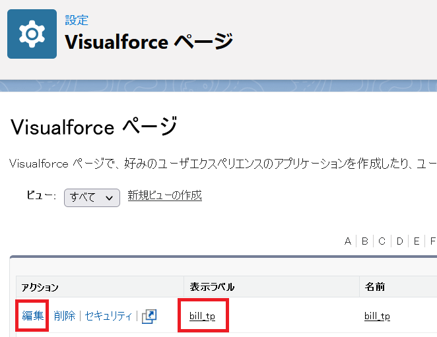Filter the list by letter B
This screenshot has height=337, width=437.
click(x=365, y=241)
